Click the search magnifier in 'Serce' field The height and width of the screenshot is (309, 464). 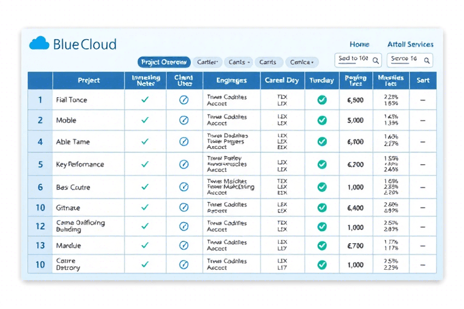click(427, 60)
